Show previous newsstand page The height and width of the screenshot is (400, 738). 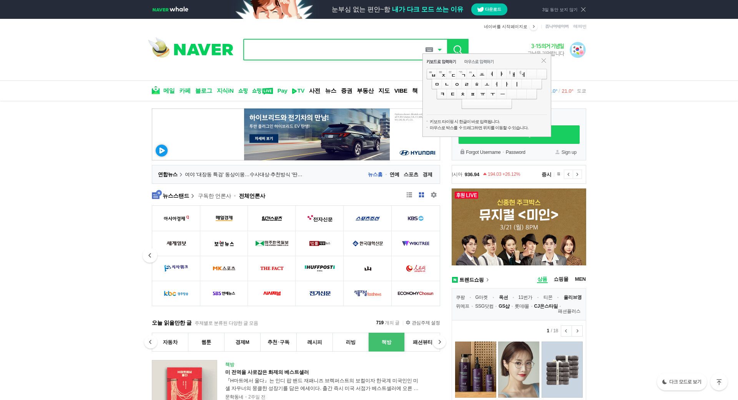click(150, 255)
